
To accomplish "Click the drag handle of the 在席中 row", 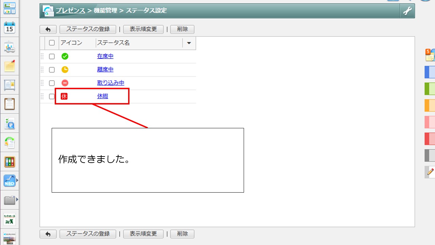I will point(42,56).
